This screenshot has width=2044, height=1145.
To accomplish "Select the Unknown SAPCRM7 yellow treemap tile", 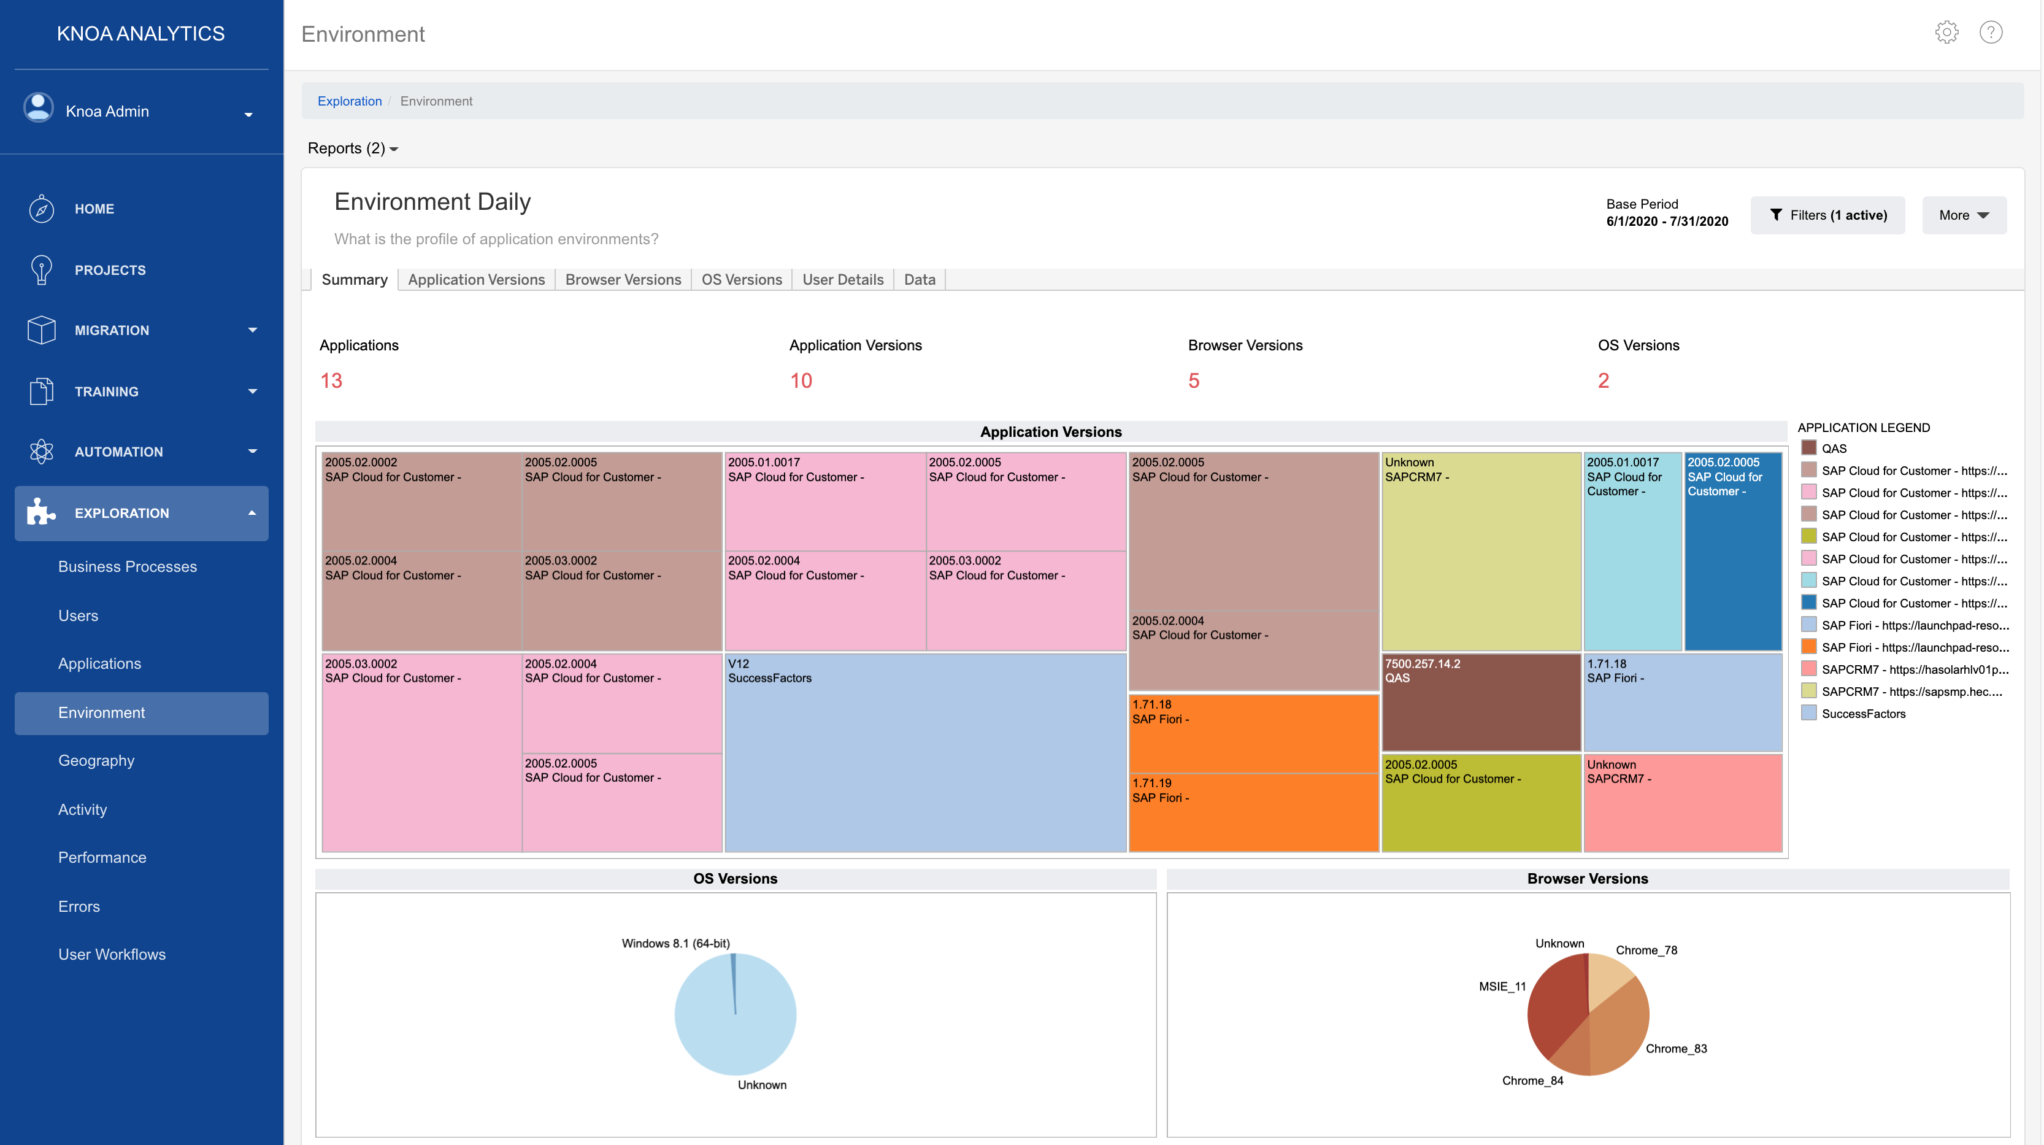I will click(x=1481, y=552).
